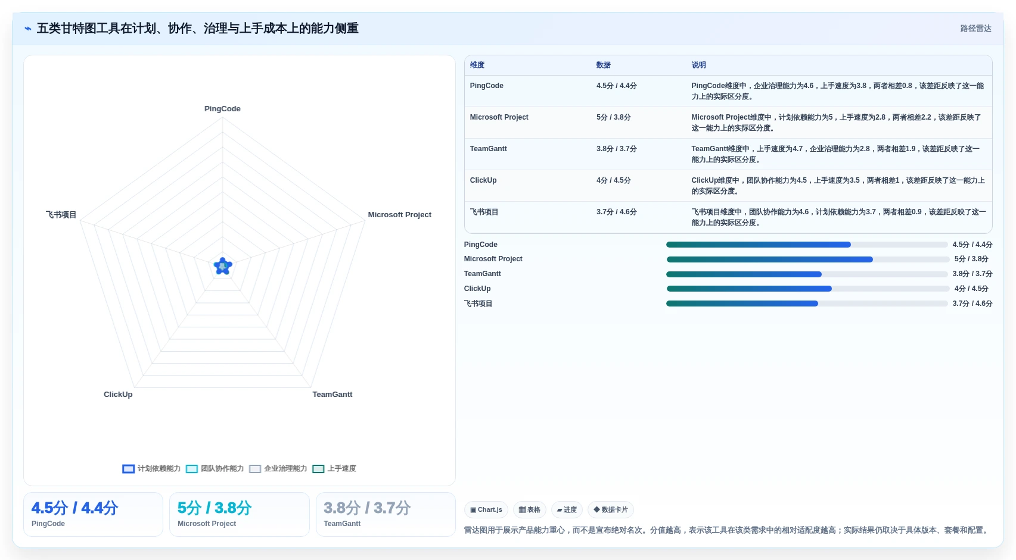The image size is (1016, 560).
Task: Select the 表格 chip
Action: tap(530, 510)
